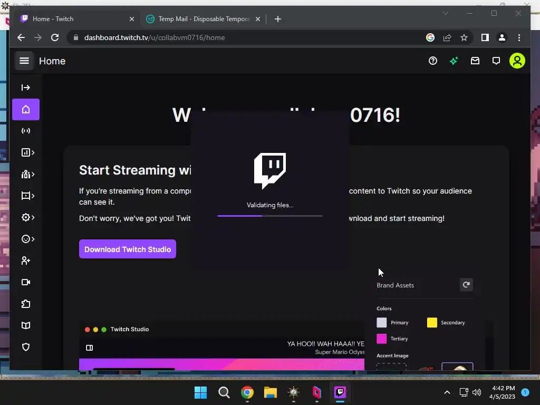Show hidden system tray icons
Viewport: 540px width, 405px height.
[x=447, y=392]
